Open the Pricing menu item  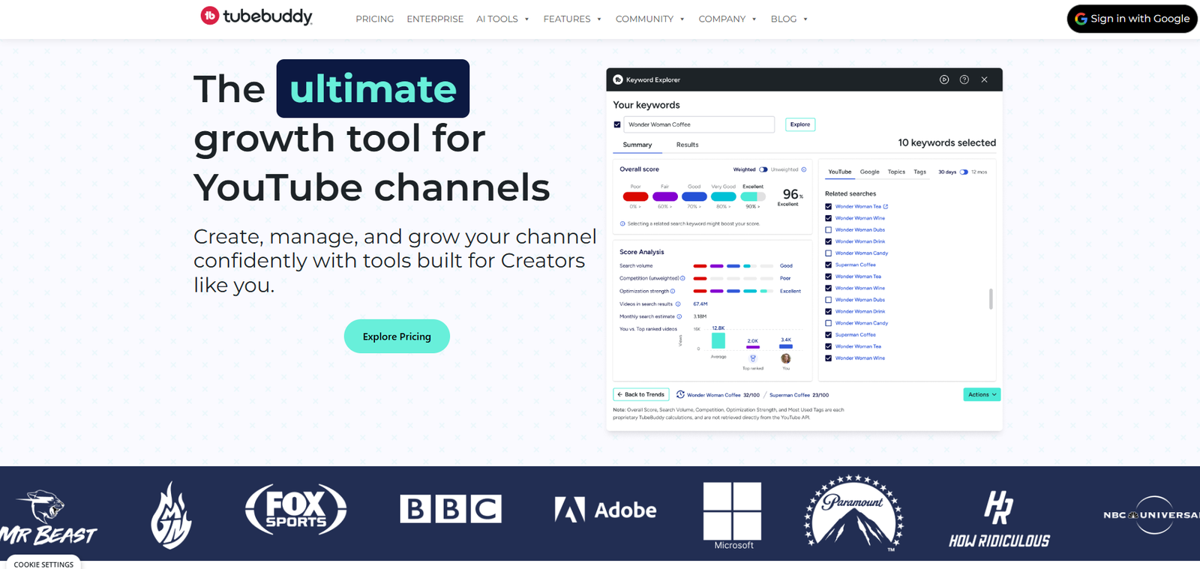[x=374, y=19]
